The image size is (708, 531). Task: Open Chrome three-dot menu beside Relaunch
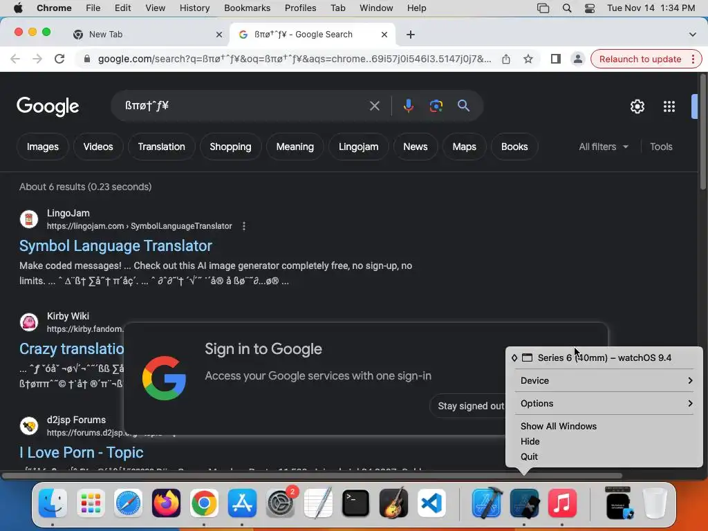click(693, 59)
